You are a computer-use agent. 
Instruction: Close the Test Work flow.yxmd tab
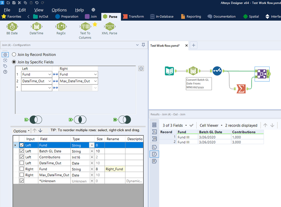coord(186,45)
